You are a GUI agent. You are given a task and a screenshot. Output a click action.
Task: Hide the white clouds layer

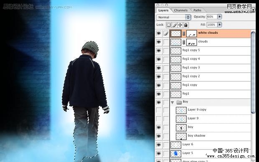[159, 33]
